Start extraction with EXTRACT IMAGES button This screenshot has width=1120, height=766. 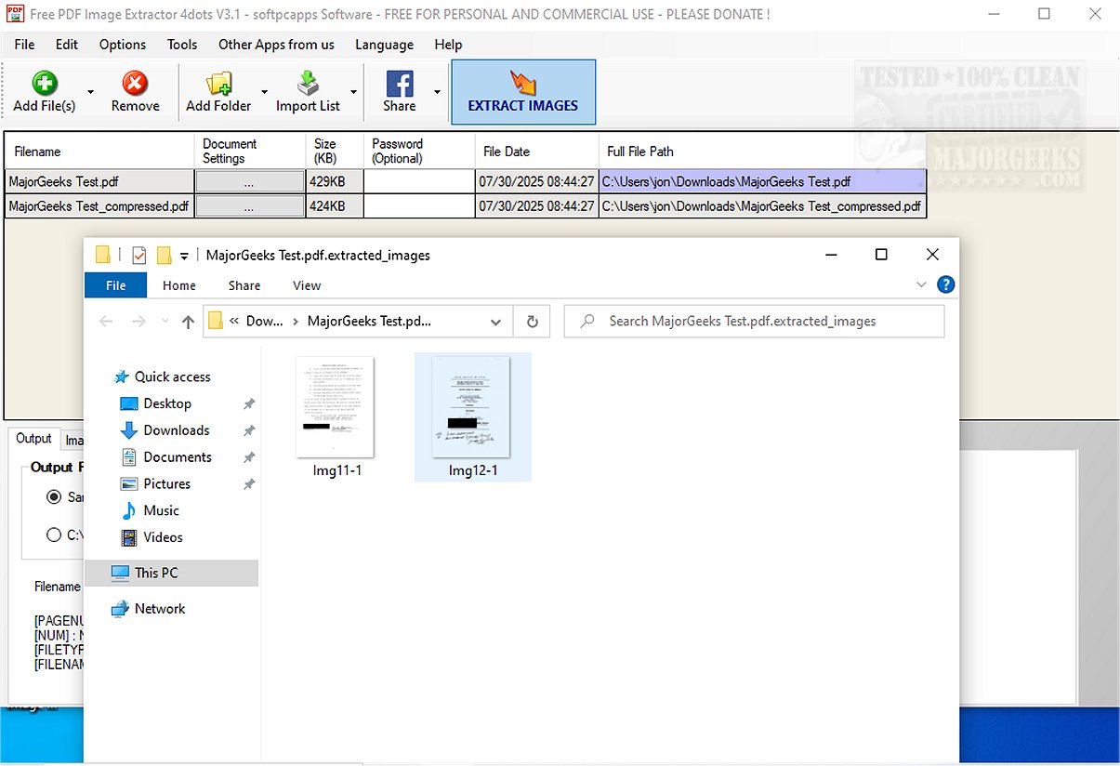coord(523,92)
